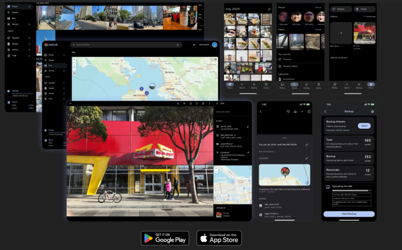The width and height of the screenshot is (402, 250).
Task: Close the Info panel in the photo viewer
Action: click(217, 103)
